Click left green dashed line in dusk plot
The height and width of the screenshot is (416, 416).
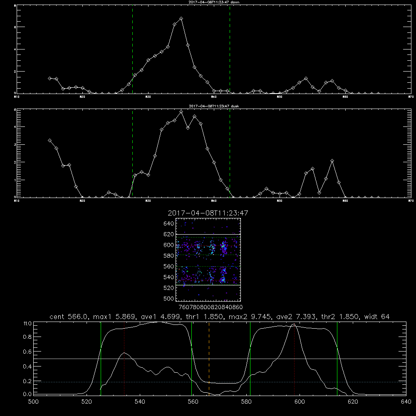point(132,153)
